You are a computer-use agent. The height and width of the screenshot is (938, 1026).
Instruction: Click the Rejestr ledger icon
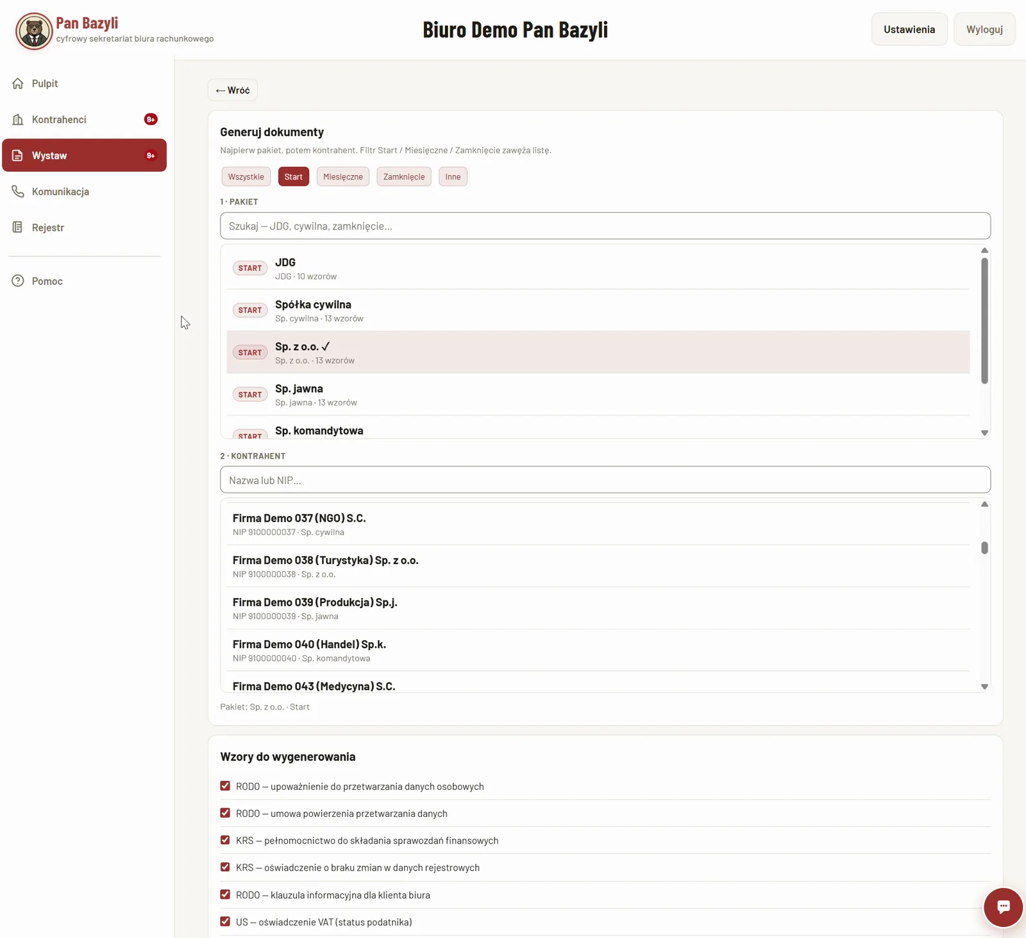point(18,227)
